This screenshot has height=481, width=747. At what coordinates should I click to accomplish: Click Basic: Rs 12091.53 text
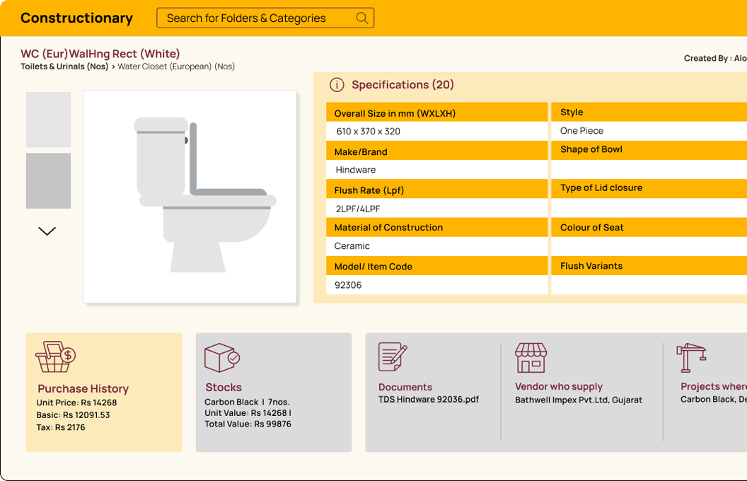73,415
